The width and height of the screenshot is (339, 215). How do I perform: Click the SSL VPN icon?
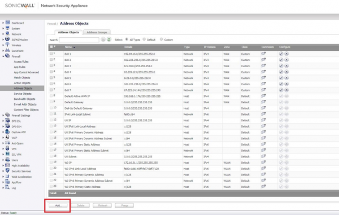pyautogui.click(x=7, y=154)
